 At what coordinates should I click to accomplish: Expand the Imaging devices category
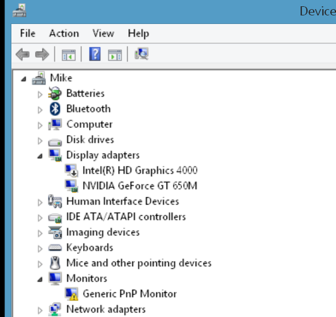tap(40, 233)
